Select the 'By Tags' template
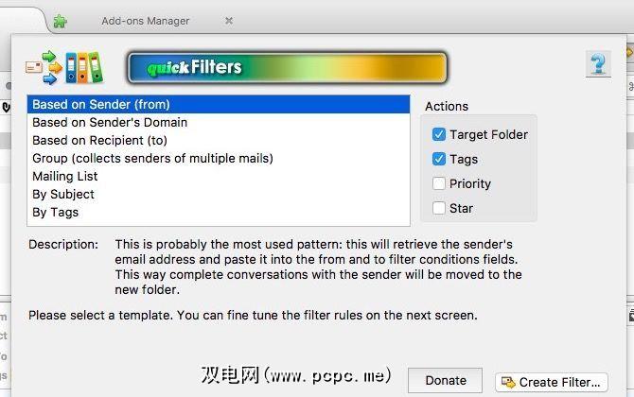634x397 pixels. click(56, 212)
